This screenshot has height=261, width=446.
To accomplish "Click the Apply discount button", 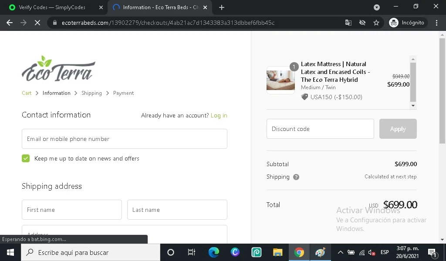I will coord(398,129).
